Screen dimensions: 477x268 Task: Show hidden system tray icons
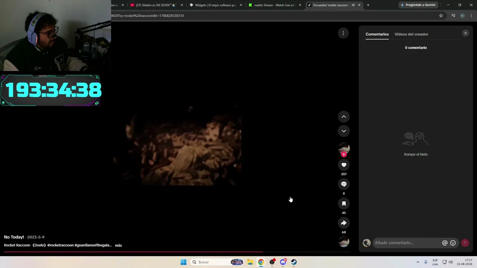418,262
